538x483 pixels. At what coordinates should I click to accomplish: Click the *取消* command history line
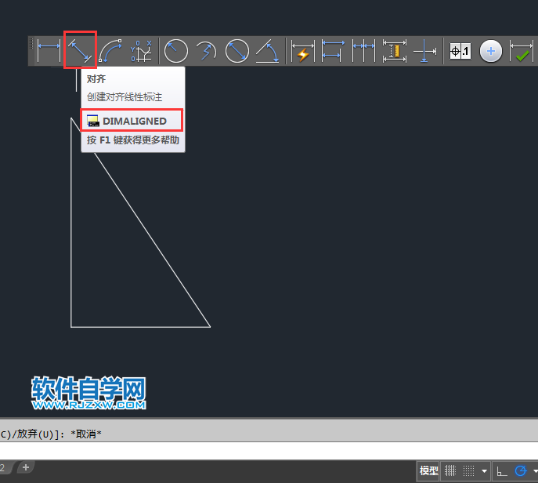[86, 434]
